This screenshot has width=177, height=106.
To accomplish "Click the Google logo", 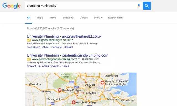I will click(12, 6).
